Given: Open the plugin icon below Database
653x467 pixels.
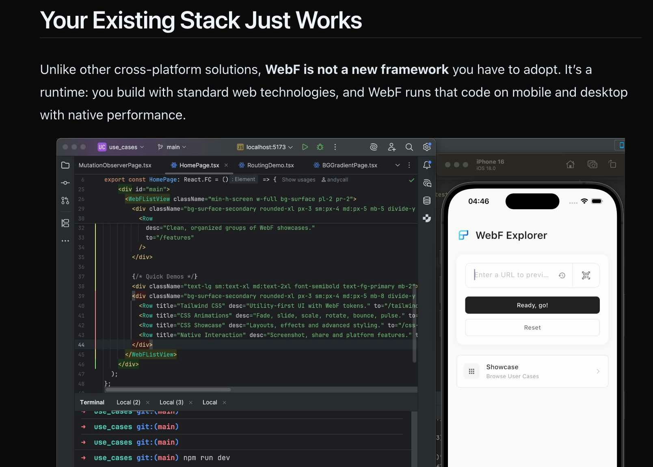Looking at the screenshot, I should click(x=427, y=218).
